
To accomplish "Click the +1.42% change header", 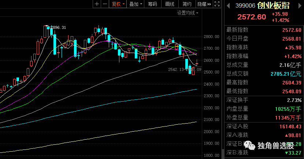I will 281,20.
